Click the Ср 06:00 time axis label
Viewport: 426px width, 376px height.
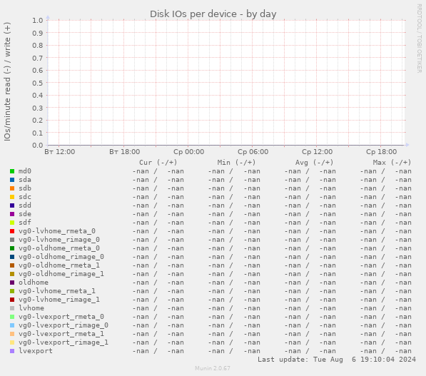point(253,151)
